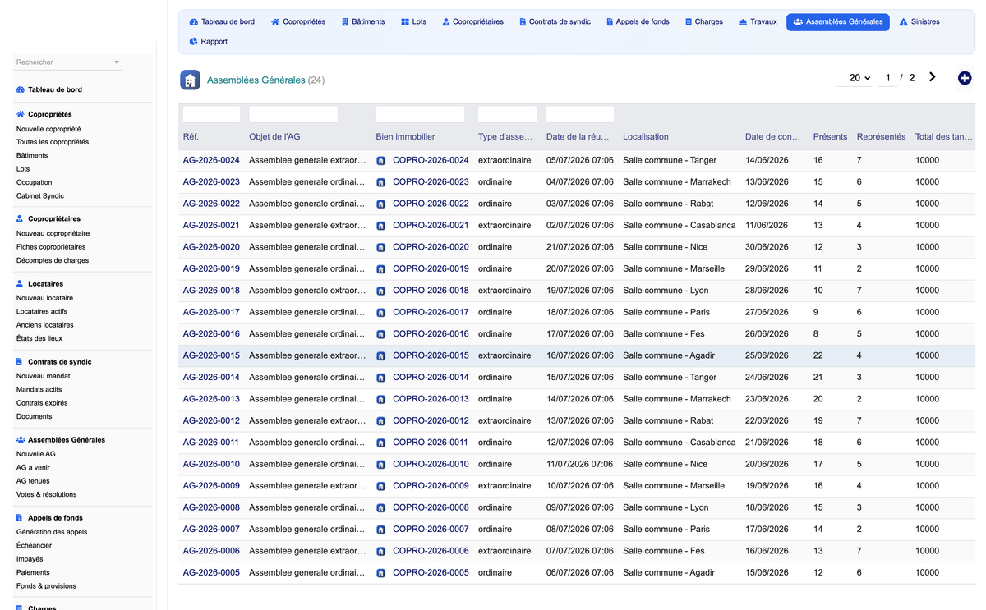Open Mandats actifs sidebar link
This screenshot has height=610, width=986.
pos(39,390)
